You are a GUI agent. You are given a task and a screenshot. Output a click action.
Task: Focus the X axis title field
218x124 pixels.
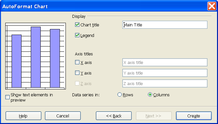click(x=165, y=62)
